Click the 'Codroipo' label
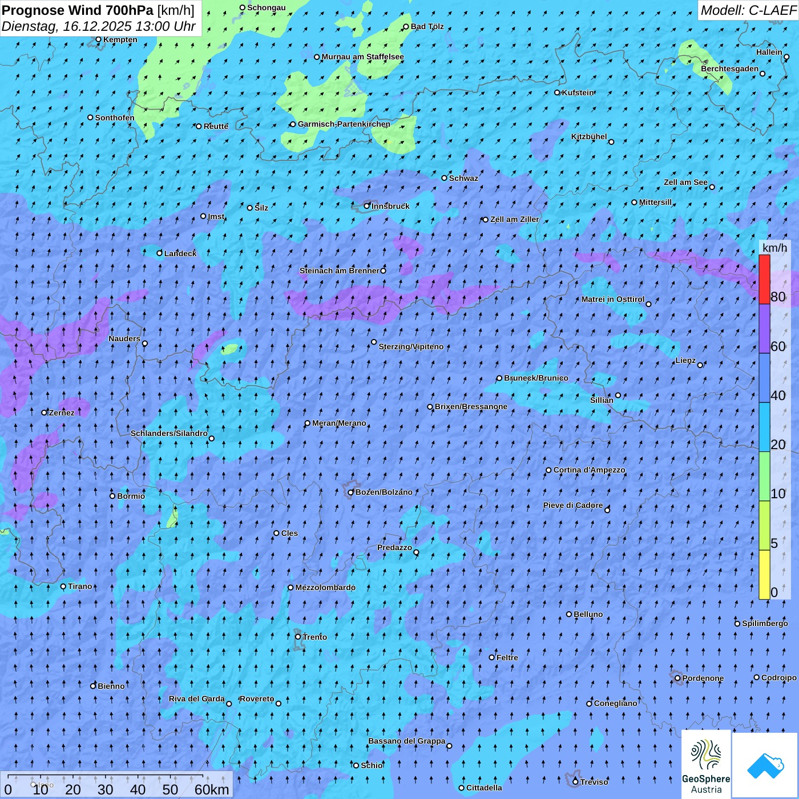799x799 pixels. pos(779,677)
